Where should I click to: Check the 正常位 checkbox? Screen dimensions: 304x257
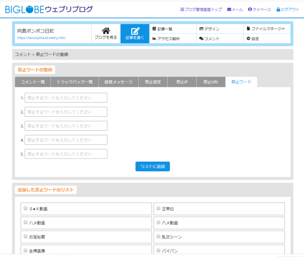(x=158, y=209)
